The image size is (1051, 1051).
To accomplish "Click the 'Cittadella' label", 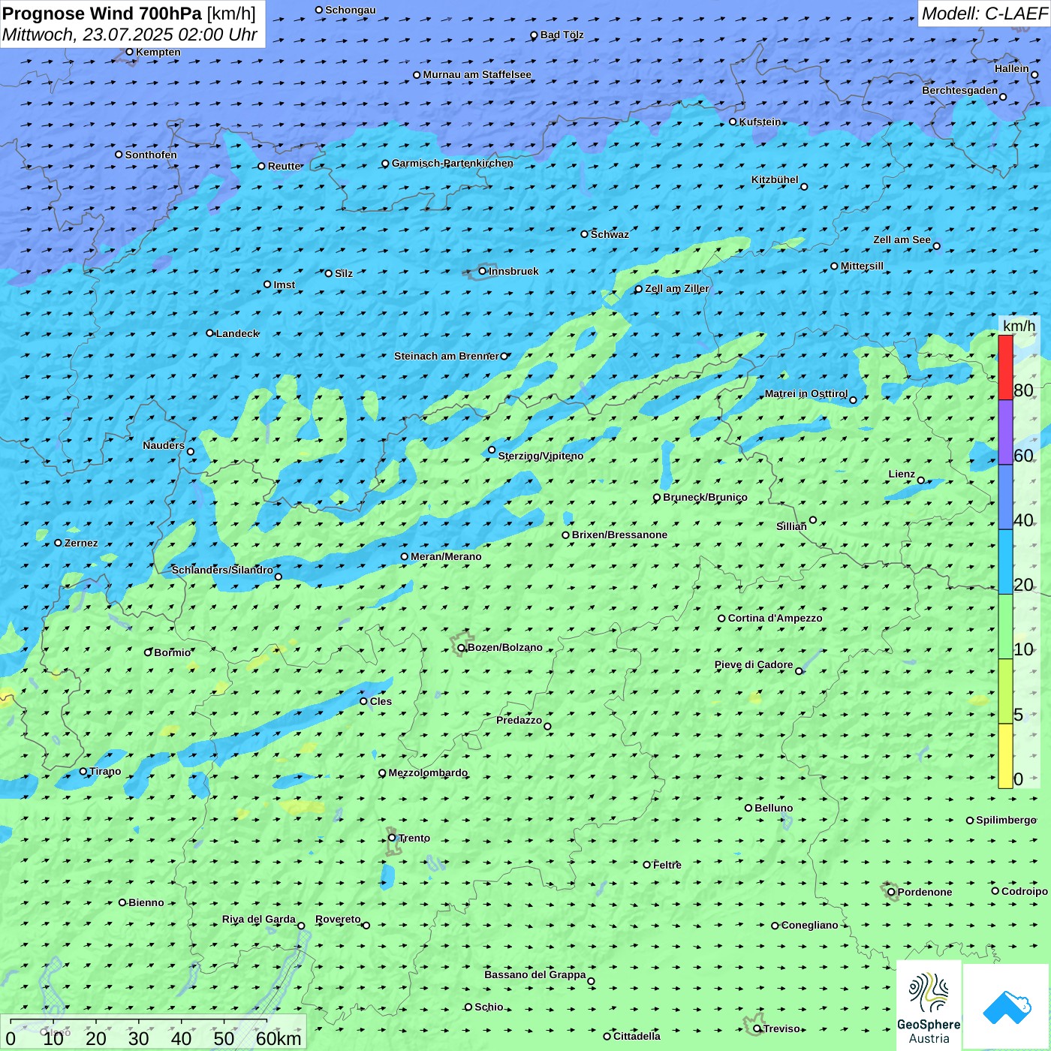I will (637, 1036).
